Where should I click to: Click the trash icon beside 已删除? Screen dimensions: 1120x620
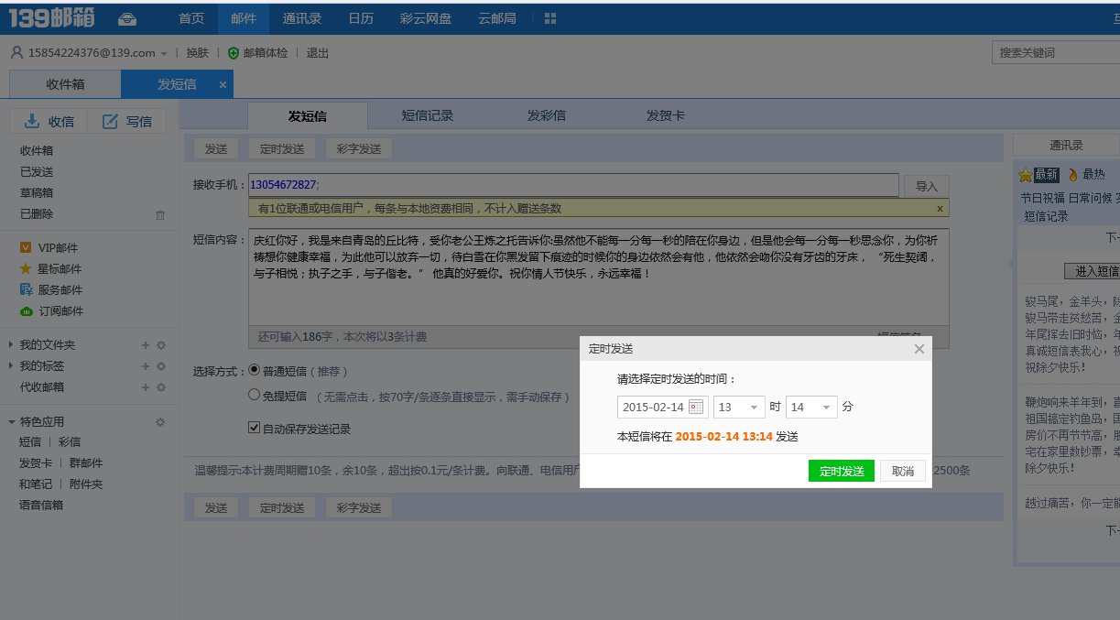[159, 214]
